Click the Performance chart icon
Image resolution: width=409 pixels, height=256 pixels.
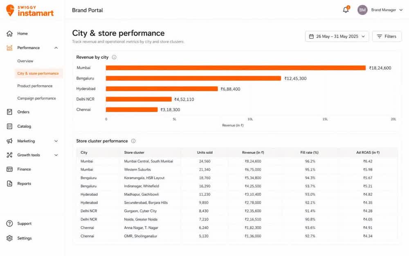click(10, 48)
